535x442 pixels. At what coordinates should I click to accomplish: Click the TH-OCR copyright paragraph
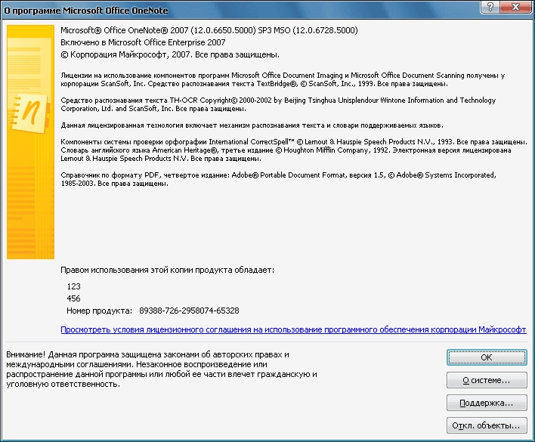278,104
